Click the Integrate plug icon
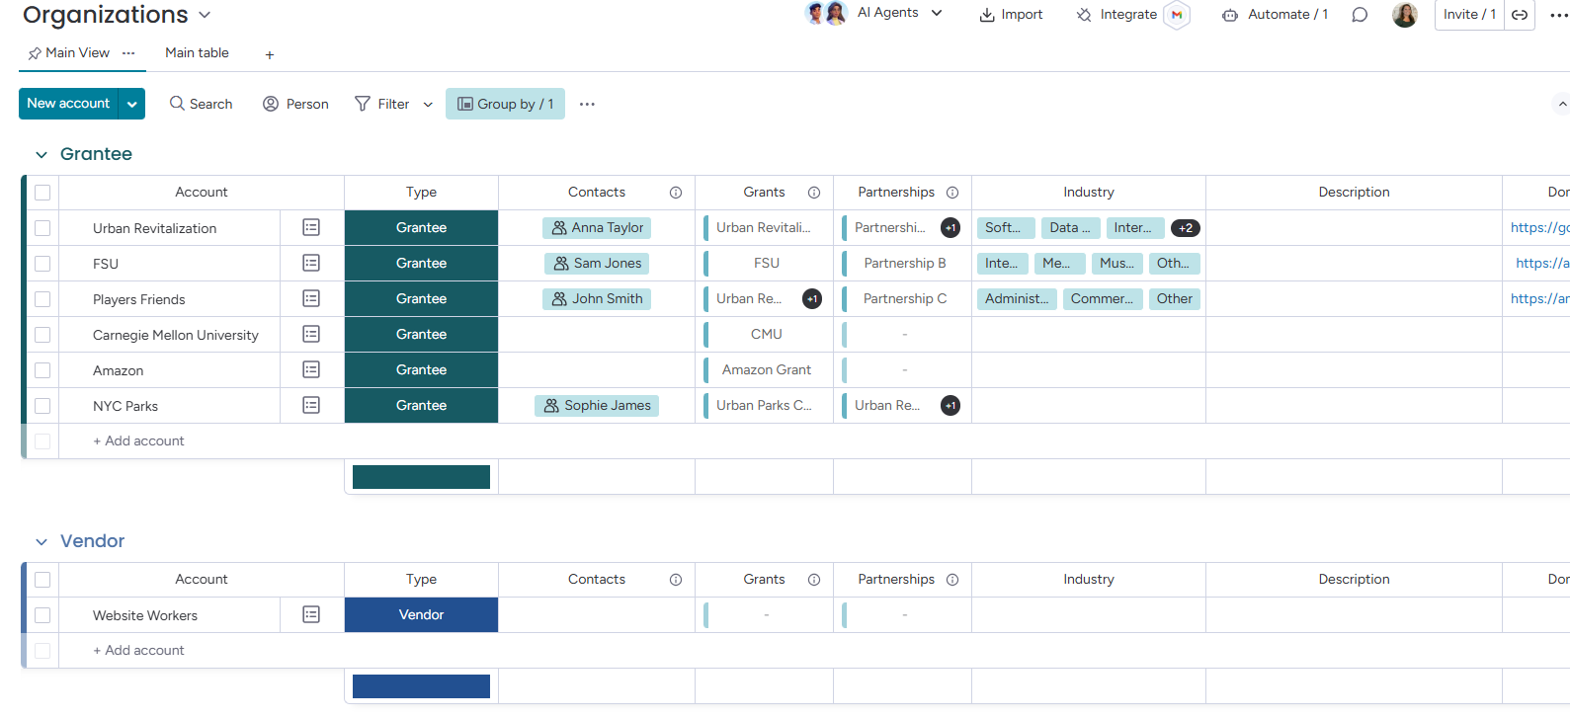1570x719 pixels. [x=1084, y=15]
